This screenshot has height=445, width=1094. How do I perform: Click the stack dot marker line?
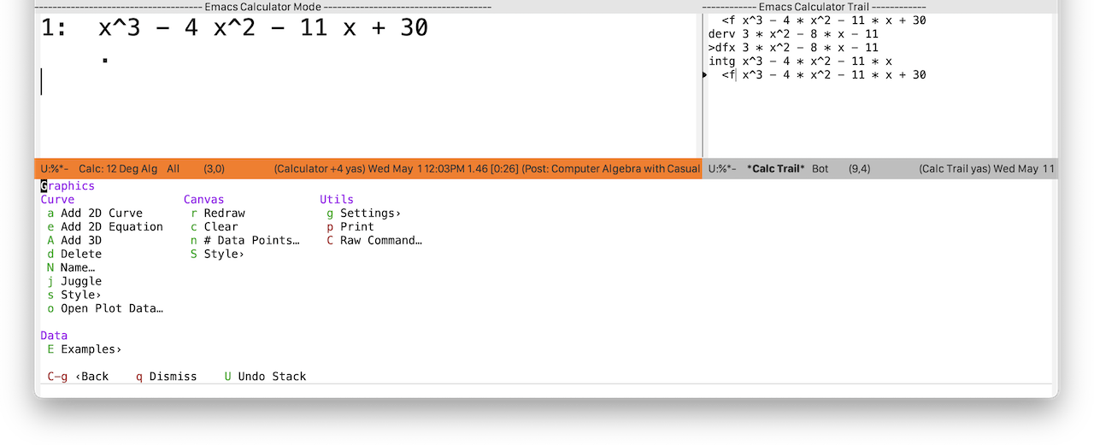[104, 61]
